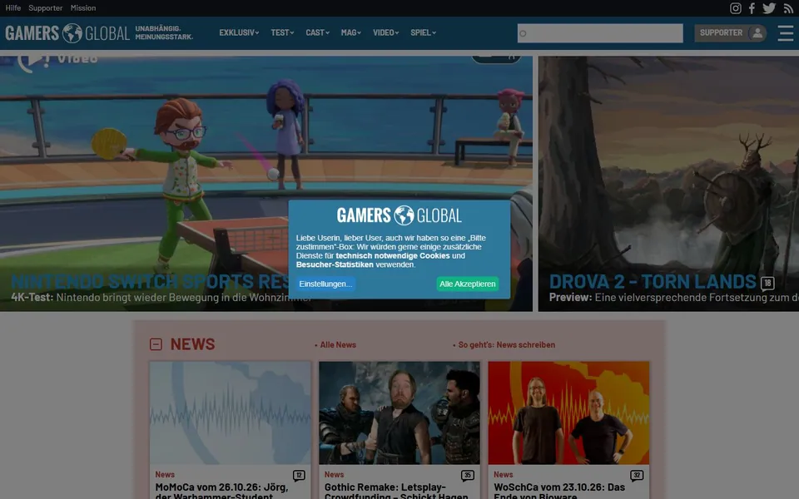Open the Mission link in top bar

pos(83,7)
